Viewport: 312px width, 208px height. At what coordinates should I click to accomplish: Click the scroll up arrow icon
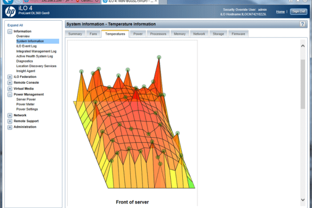(x=302, y=46)
